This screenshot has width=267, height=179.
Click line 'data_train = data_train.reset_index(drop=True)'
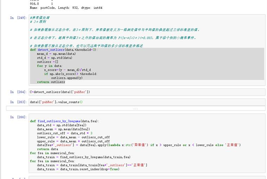78,169
